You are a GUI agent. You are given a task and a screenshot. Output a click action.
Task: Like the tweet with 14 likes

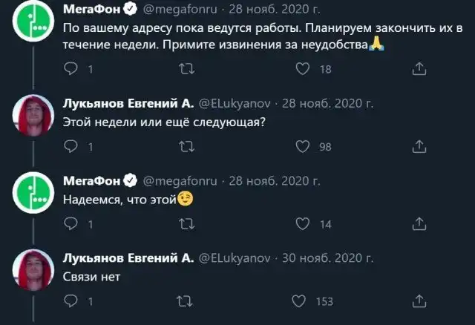302,224
